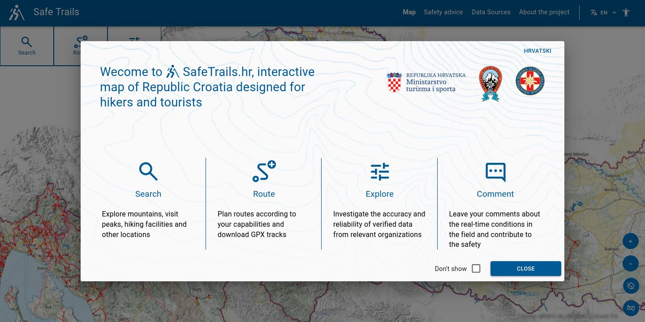Click the translate icon beside EN
The height and width of the screenshot is (322, 645).
click(x=593, y=13)
